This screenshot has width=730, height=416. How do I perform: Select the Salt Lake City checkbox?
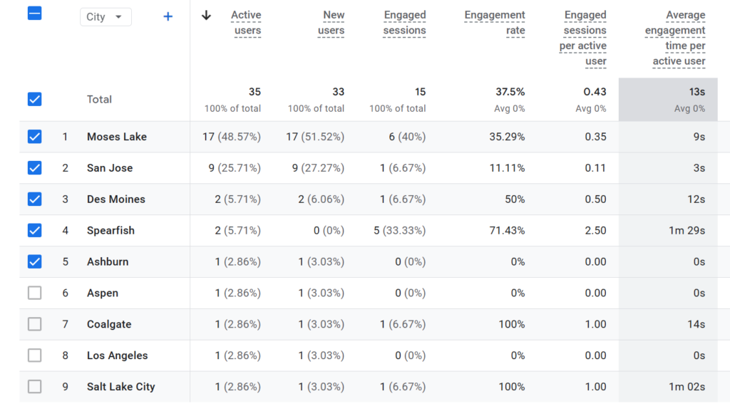34,387
